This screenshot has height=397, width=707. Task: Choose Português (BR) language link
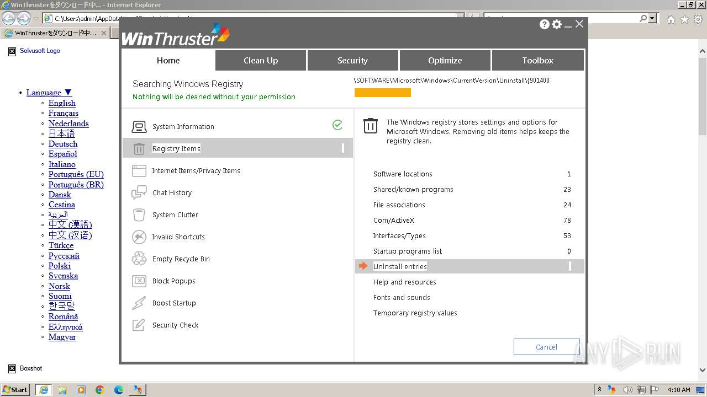tap(76, 185)
